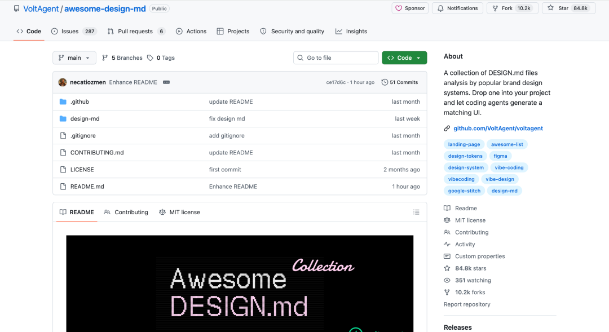609x332 pixels.
Task: Click the landing-page topic tag
Action: click(464, 144)
